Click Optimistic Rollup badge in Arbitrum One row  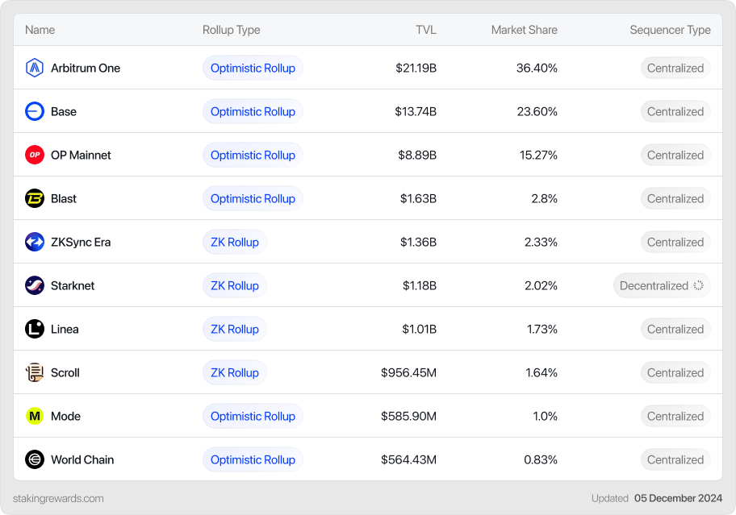pyautogui.click(x=253, y=68)
